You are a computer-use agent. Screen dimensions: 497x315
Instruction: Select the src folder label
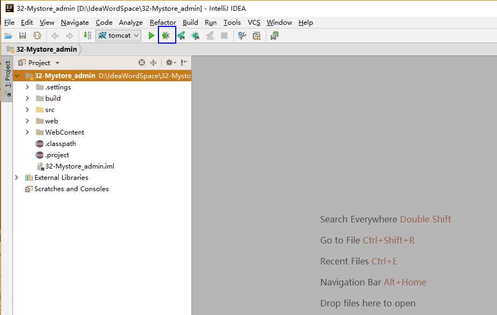pos(50,109)
